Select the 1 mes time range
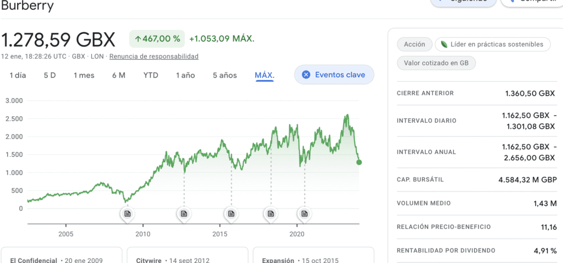 (x=84, y=76)
